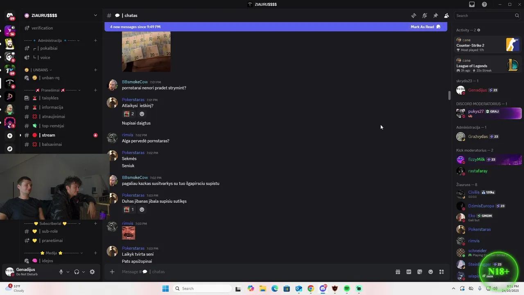Open the emoji picker icon
The width and height of the screenshot is (524, 295).
[431, 272]
